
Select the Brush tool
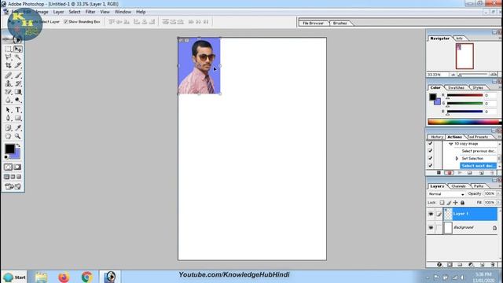pos(17,75)
